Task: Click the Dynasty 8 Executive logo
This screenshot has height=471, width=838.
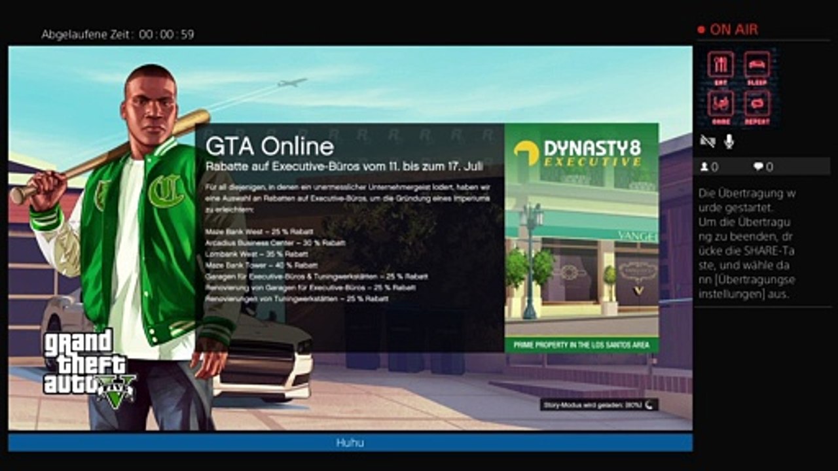Action: [x=577, y=152]
